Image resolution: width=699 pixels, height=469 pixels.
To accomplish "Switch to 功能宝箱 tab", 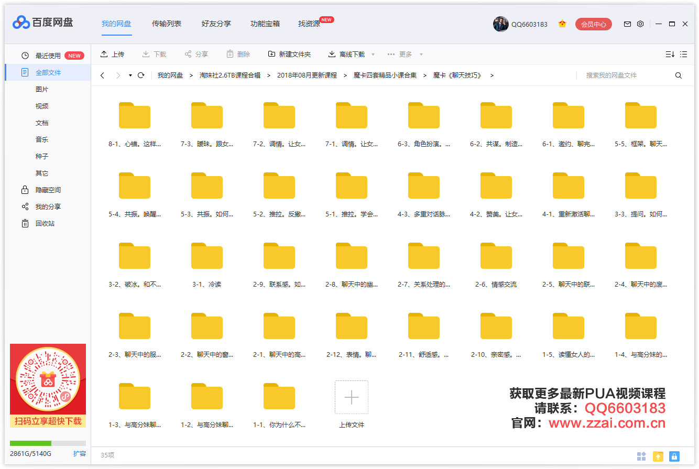I will (265, 24).
